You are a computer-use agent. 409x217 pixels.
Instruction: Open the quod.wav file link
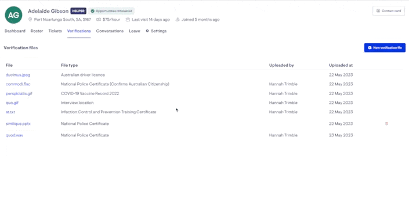[15, 135]
